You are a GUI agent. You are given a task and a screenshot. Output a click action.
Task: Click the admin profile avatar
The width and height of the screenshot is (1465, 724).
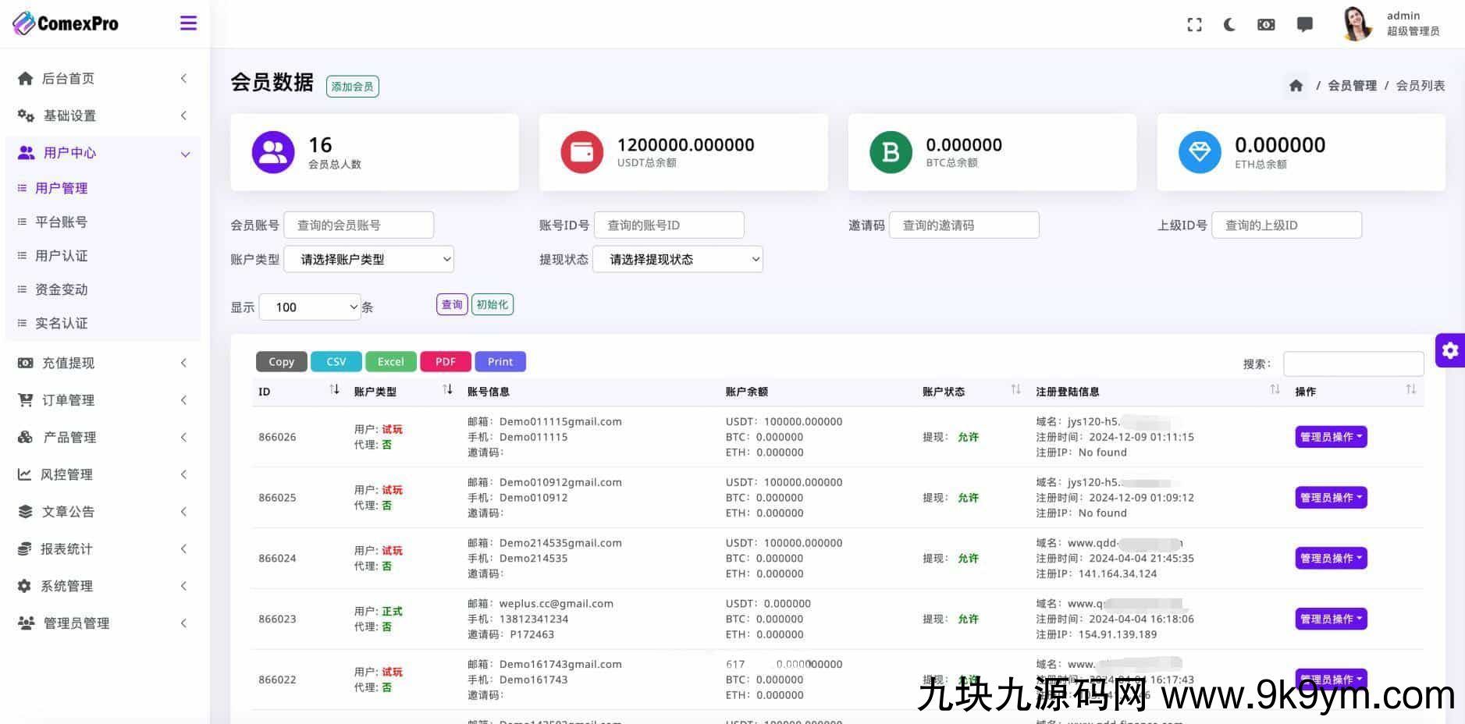[x=1357, y=23]
